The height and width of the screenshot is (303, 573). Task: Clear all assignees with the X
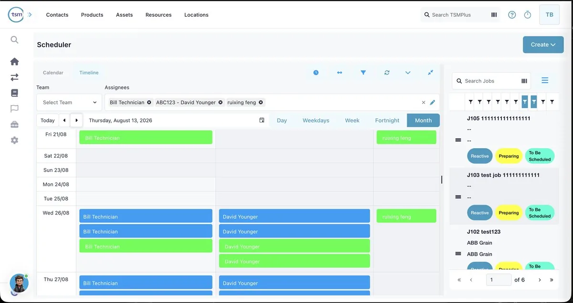423,102
